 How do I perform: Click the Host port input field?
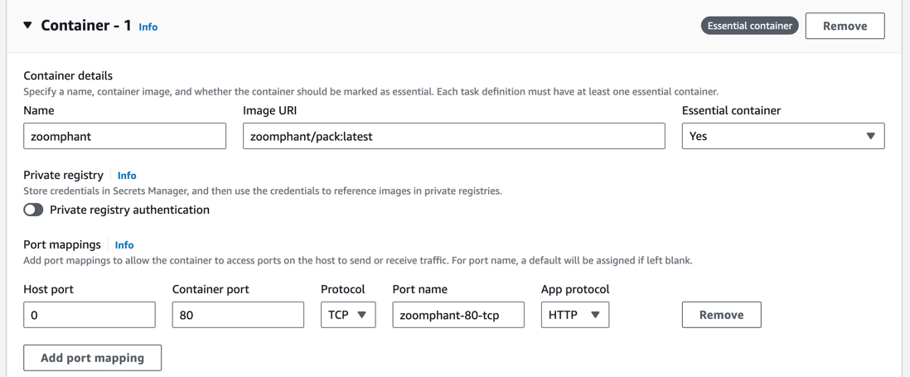(90, 315)
